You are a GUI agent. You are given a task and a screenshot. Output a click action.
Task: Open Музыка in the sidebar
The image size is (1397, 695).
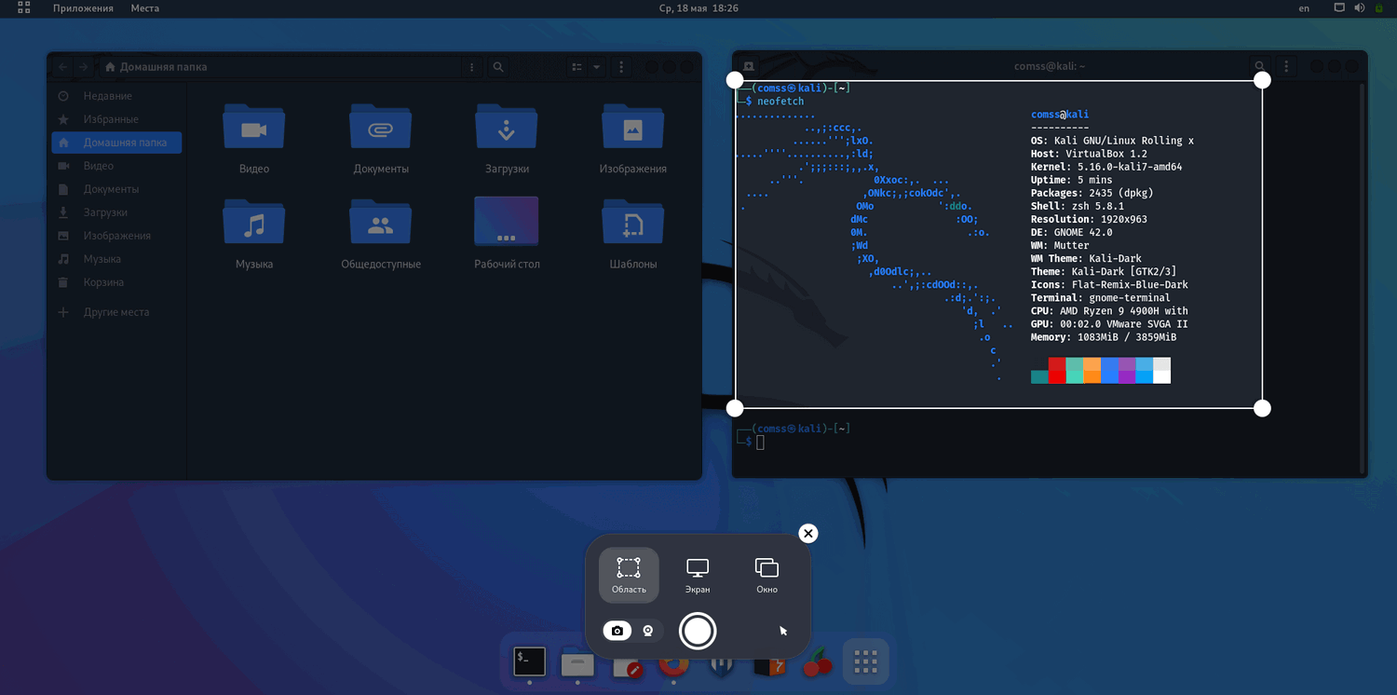116,259
